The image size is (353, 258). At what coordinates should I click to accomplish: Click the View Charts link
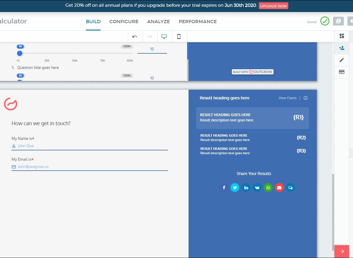[287, 98]
